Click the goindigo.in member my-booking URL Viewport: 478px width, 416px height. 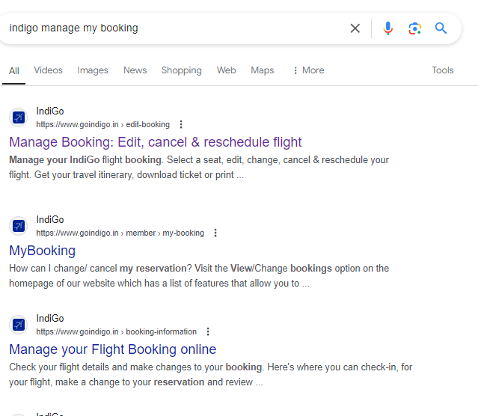[120, 233]
